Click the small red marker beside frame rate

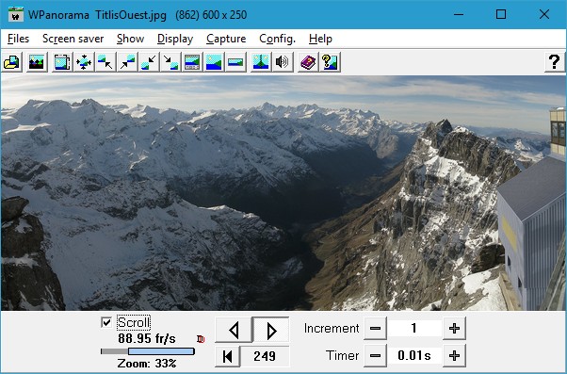pos(201,339)
